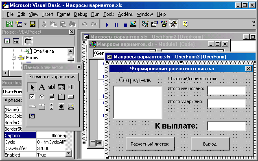Click the Redo arrow icon
This screenshot has height=161, width=258.
coord(94,24)
